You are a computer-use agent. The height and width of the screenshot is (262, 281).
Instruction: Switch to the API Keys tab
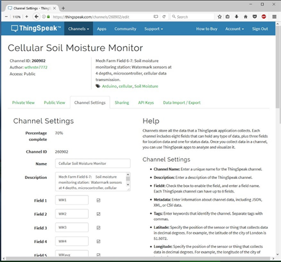(x=146, y=103)
